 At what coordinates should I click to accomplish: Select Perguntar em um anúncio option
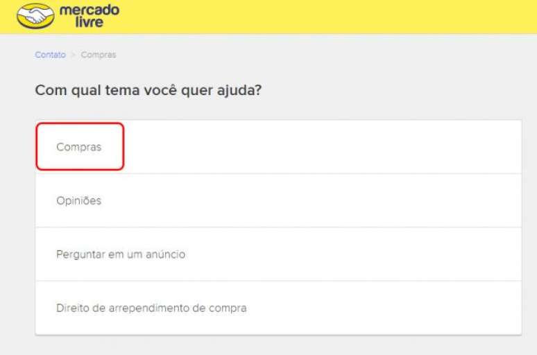tap(278, 254)
